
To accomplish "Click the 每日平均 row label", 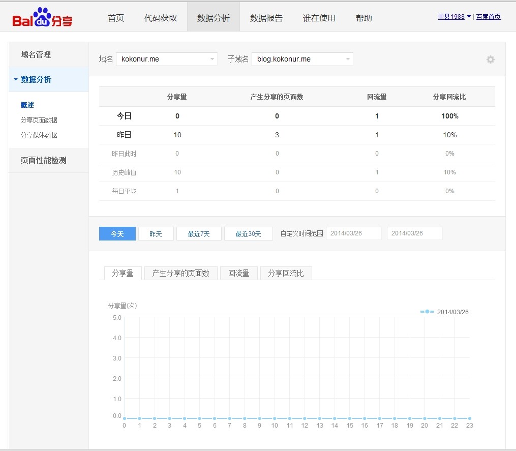I will coord(124,191).
